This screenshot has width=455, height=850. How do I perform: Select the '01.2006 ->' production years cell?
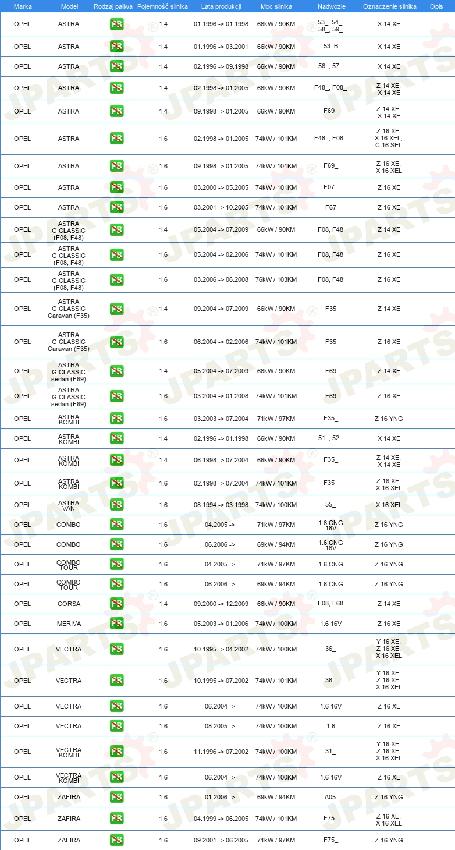[x=220, y=797]
